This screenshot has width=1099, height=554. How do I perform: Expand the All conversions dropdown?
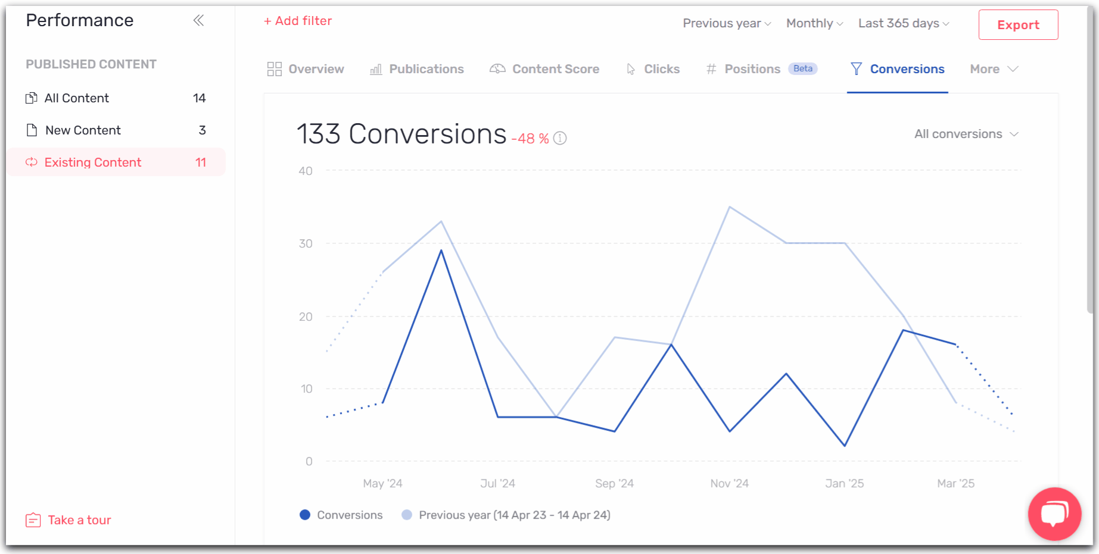point(966,134)
